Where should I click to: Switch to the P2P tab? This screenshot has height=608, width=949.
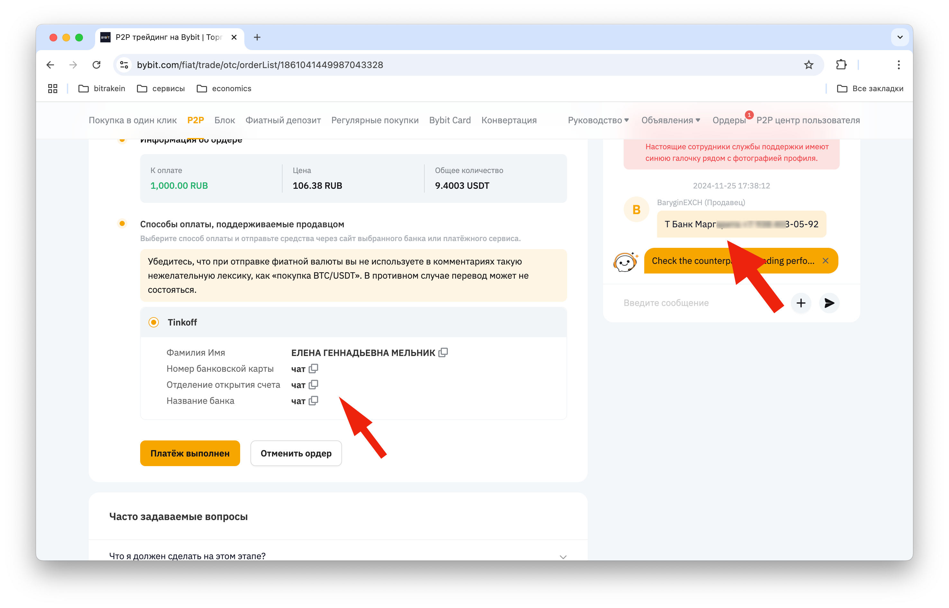(x=196, y=120)
